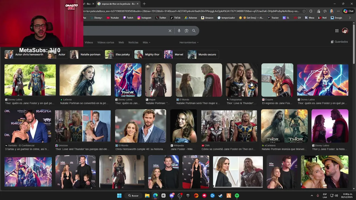The height and width of the screenshot is (200, 356).
Task: Open CNN Jane Foster image result
Action: click(229, 126)
